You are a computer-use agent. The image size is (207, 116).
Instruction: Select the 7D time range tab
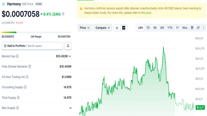[148, 28]
